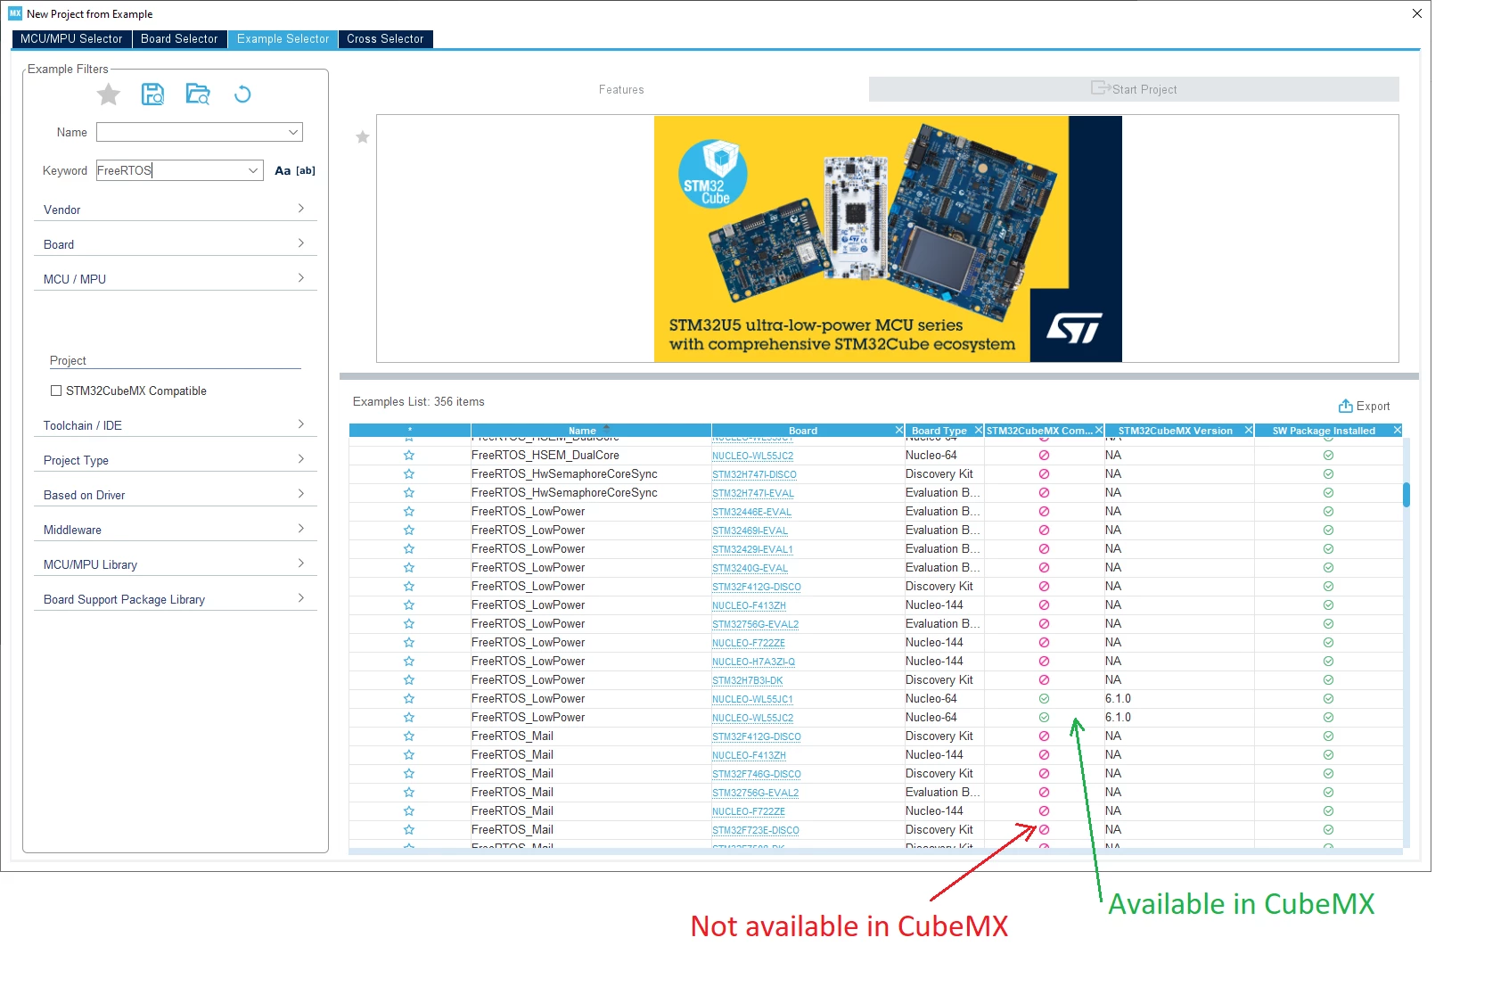Click the 6.1.0 version for NUCLEO-WL55JC1
1509x987 pixels.
(1118, 698)
